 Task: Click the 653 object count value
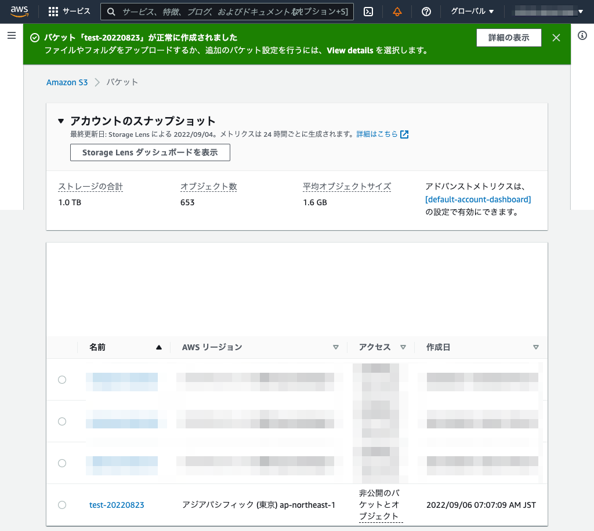[187, 202]
